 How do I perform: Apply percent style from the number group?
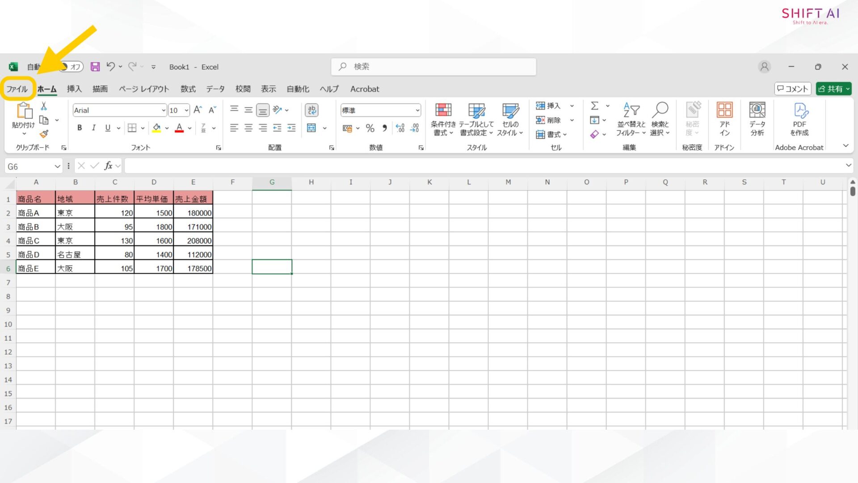click(370, 128)
